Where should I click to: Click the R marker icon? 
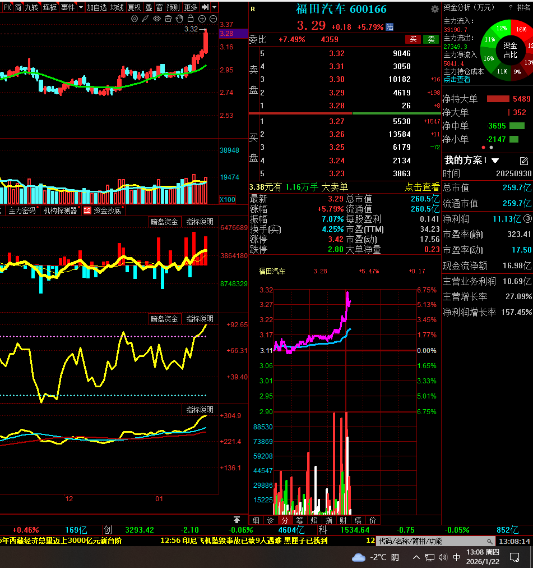click(253, 10)
